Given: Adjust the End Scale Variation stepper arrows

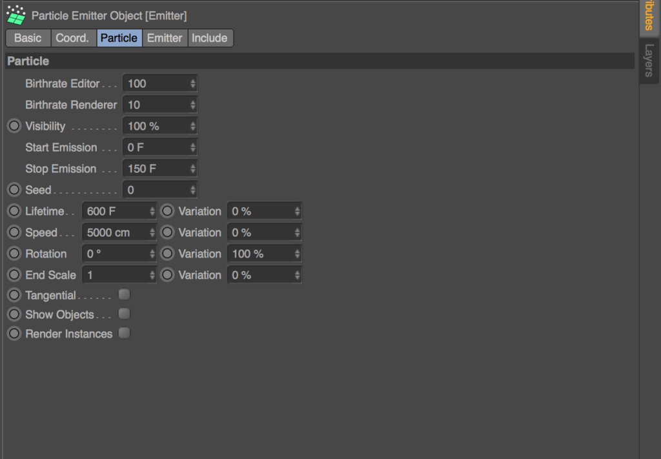Looking at the screenshot, I should (x=297, y=275).
